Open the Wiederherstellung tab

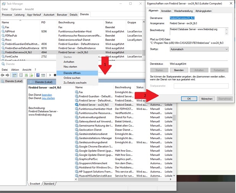pos(183,11)
